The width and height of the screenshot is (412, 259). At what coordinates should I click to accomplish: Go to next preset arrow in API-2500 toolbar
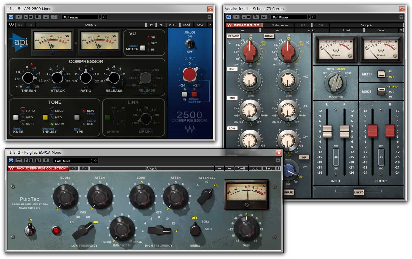pos(161,25)
